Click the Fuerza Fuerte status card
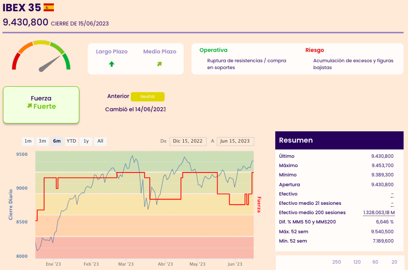The image size is (408, 270). pyautogui.click(x=41, y=105)
